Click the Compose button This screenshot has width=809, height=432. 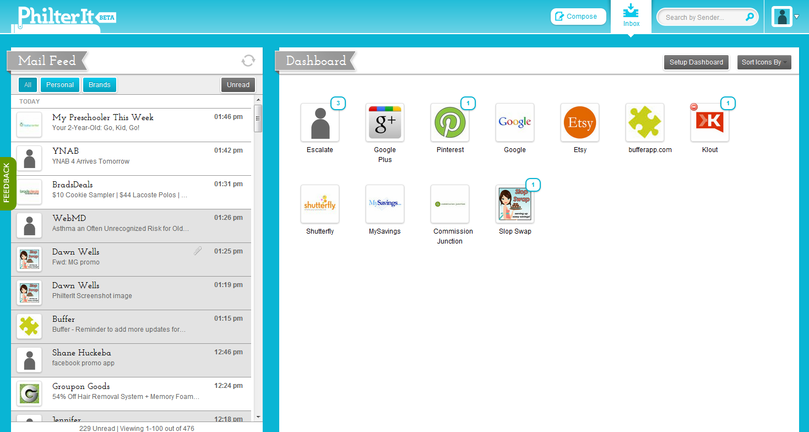point(578,17)
